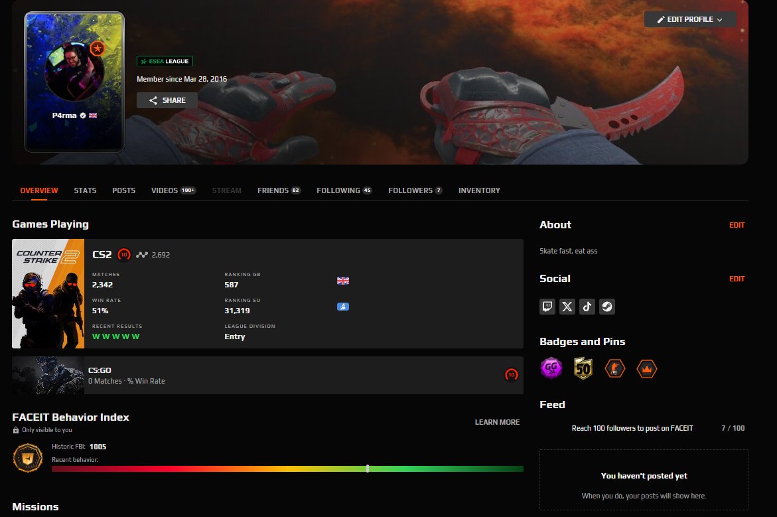Switch to the Overview tab

click(x=39, y=190)
